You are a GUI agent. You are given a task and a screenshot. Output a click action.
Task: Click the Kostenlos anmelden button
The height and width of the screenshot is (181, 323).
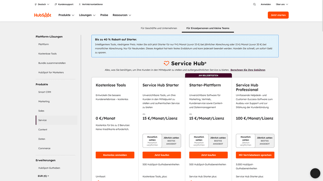click(x=115, y=155)
